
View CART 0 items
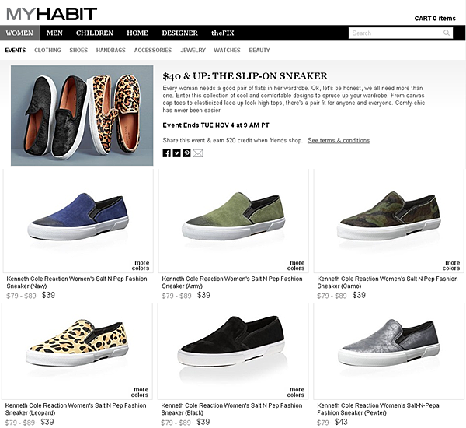pyautogui.click(x=435, y=19)
